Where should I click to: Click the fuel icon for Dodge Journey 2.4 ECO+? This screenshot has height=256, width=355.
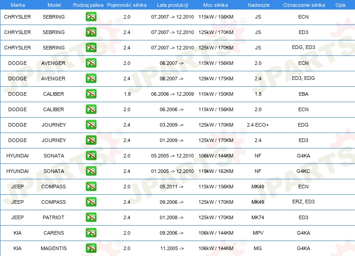tap(91, 125)
